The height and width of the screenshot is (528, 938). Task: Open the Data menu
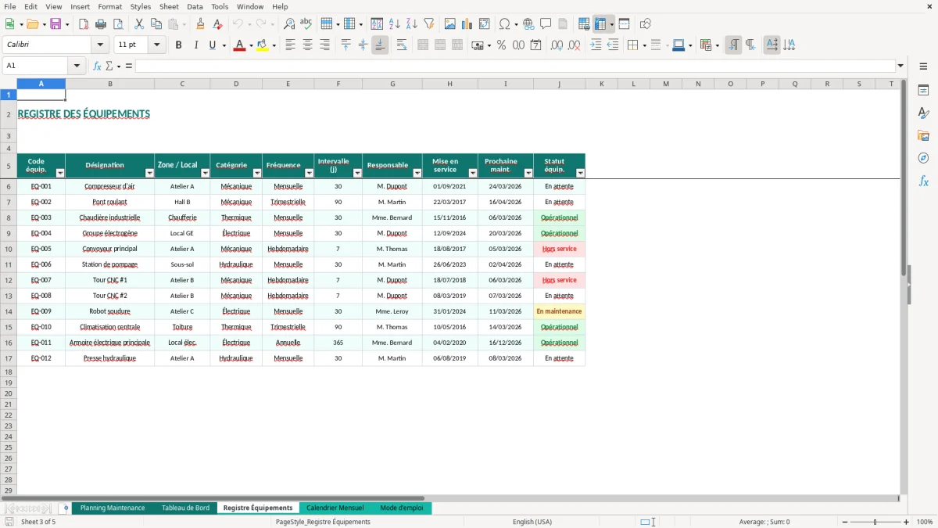pyautogui.click(x=195, y=6)
